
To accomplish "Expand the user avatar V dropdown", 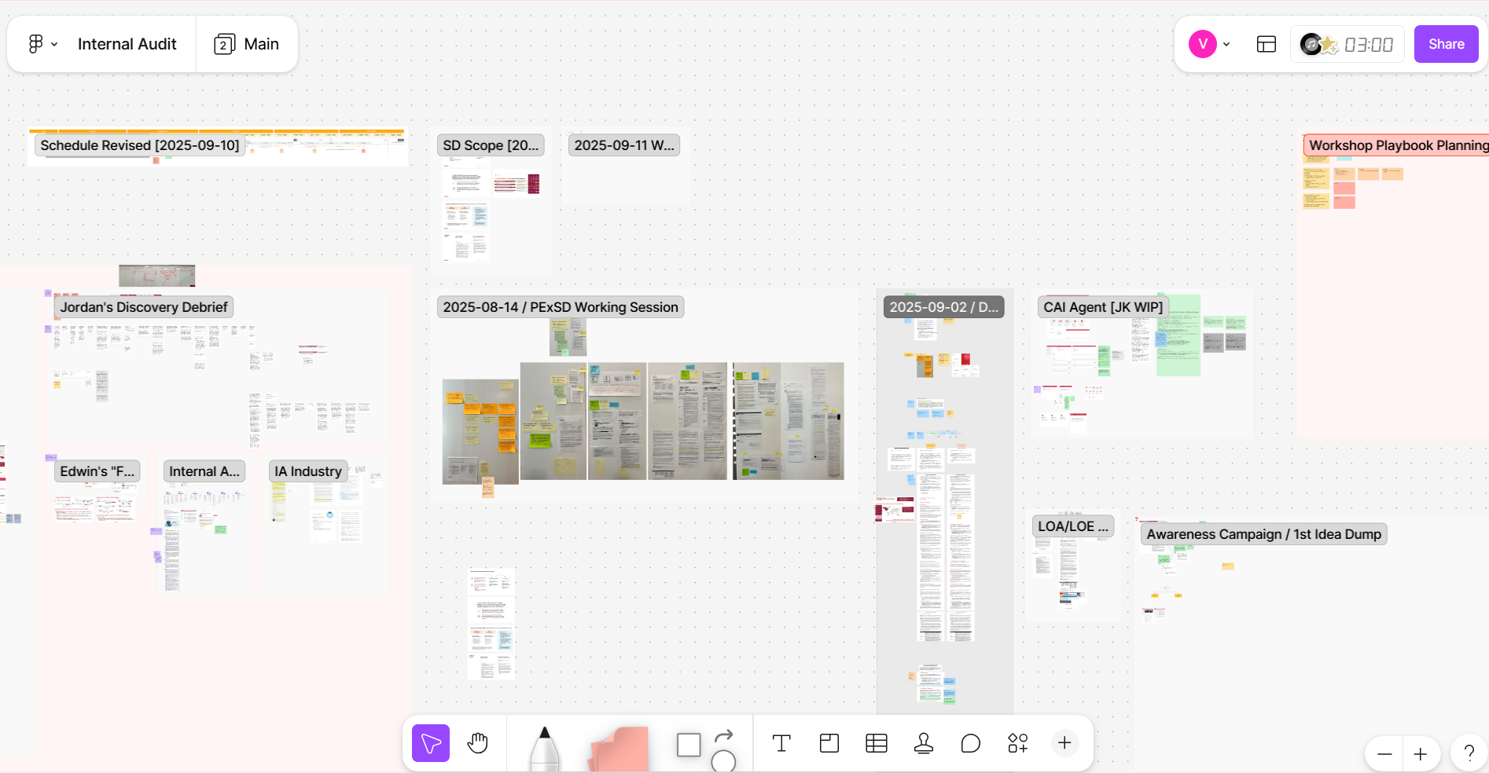I will 1209,44.
